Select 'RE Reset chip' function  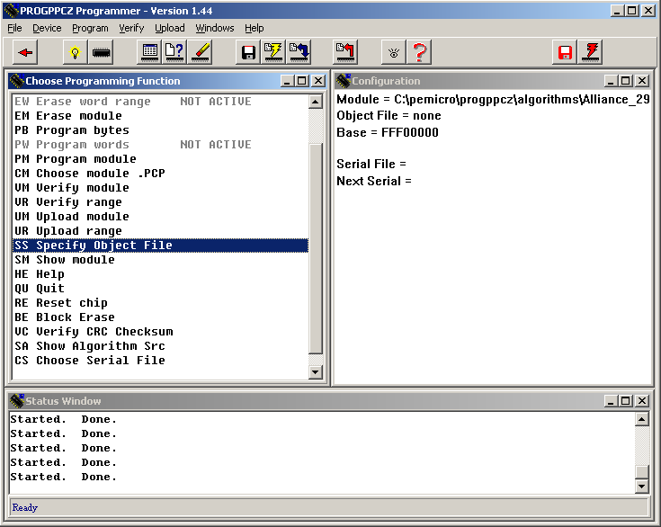click(x=161, y=303)
